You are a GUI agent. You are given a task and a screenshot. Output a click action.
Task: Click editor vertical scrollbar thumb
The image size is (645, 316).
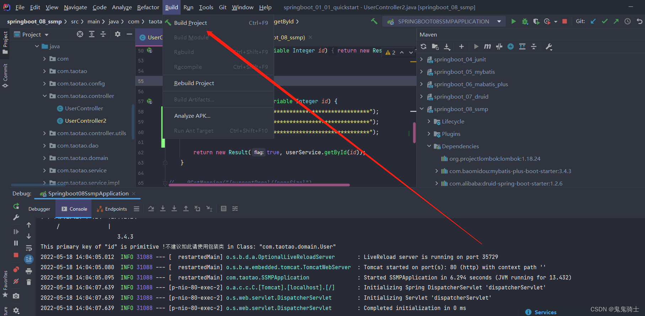(x=414, y=132)
